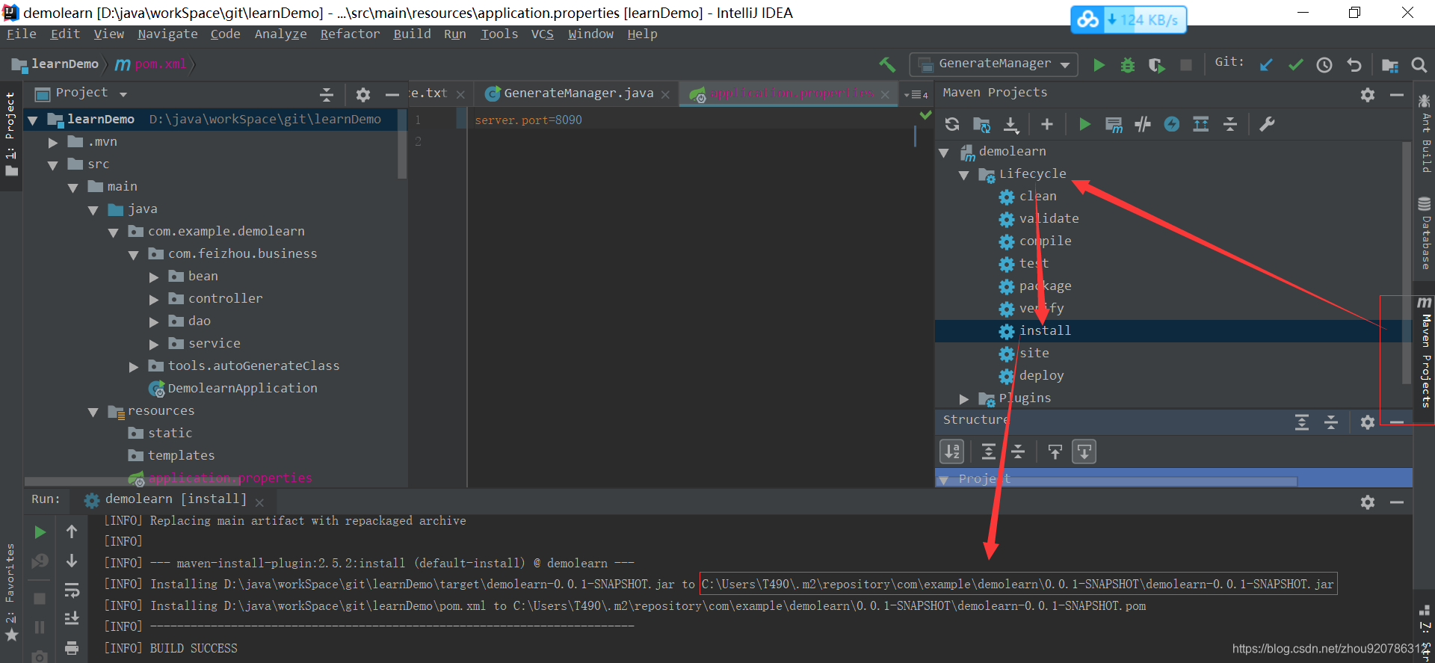
Task: Expand the bean package
Action: click(154, 277)
